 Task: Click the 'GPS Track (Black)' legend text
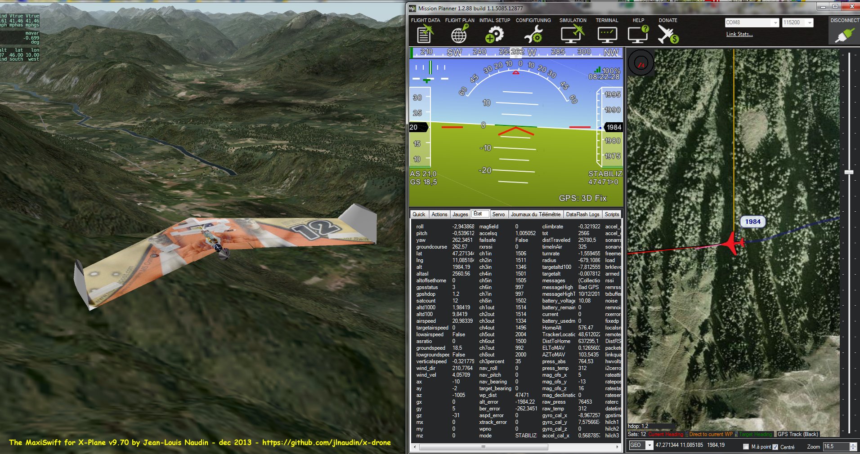coord(797,434)
